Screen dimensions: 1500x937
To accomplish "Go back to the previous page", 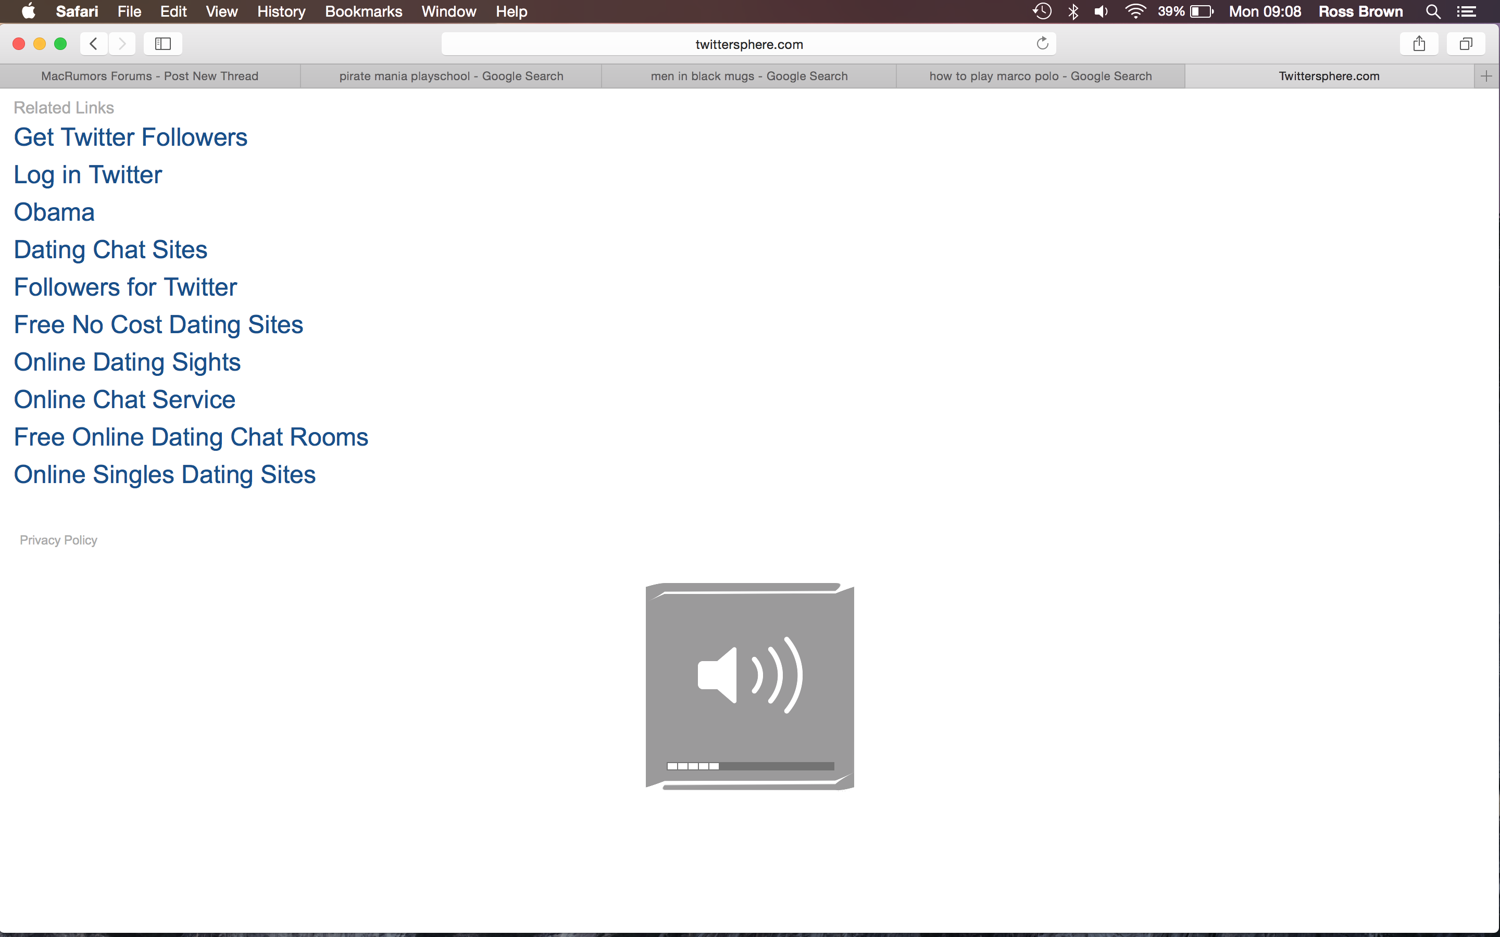I will [x=94, y=43].
